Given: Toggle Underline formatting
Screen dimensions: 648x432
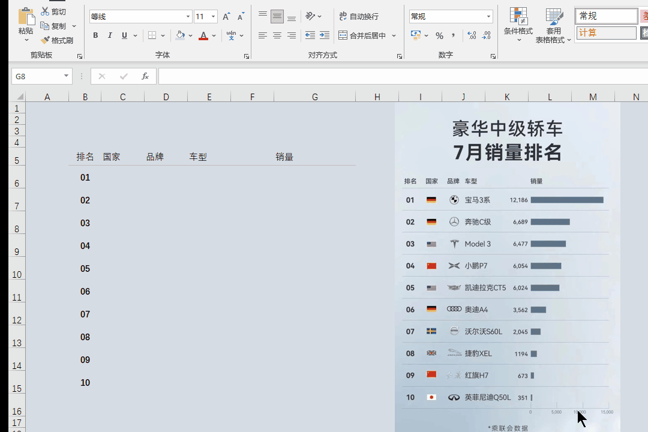Looking at the screenshot, I should pos(124,35).
